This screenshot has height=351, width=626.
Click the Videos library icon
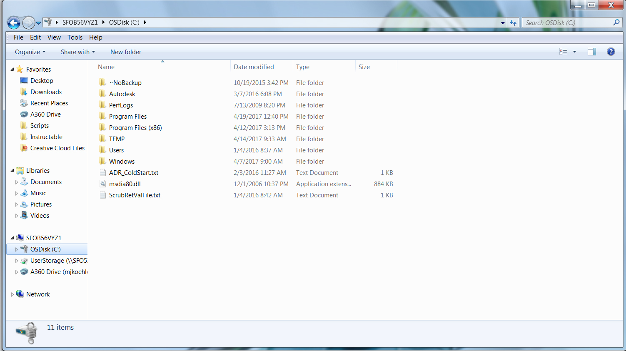(x=24, y=215)
